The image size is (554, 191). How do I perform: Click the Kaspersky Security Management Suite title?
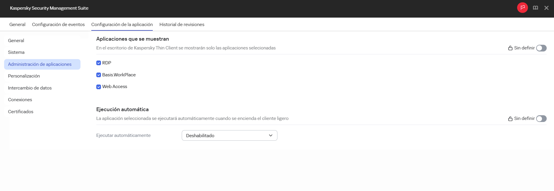49,8
